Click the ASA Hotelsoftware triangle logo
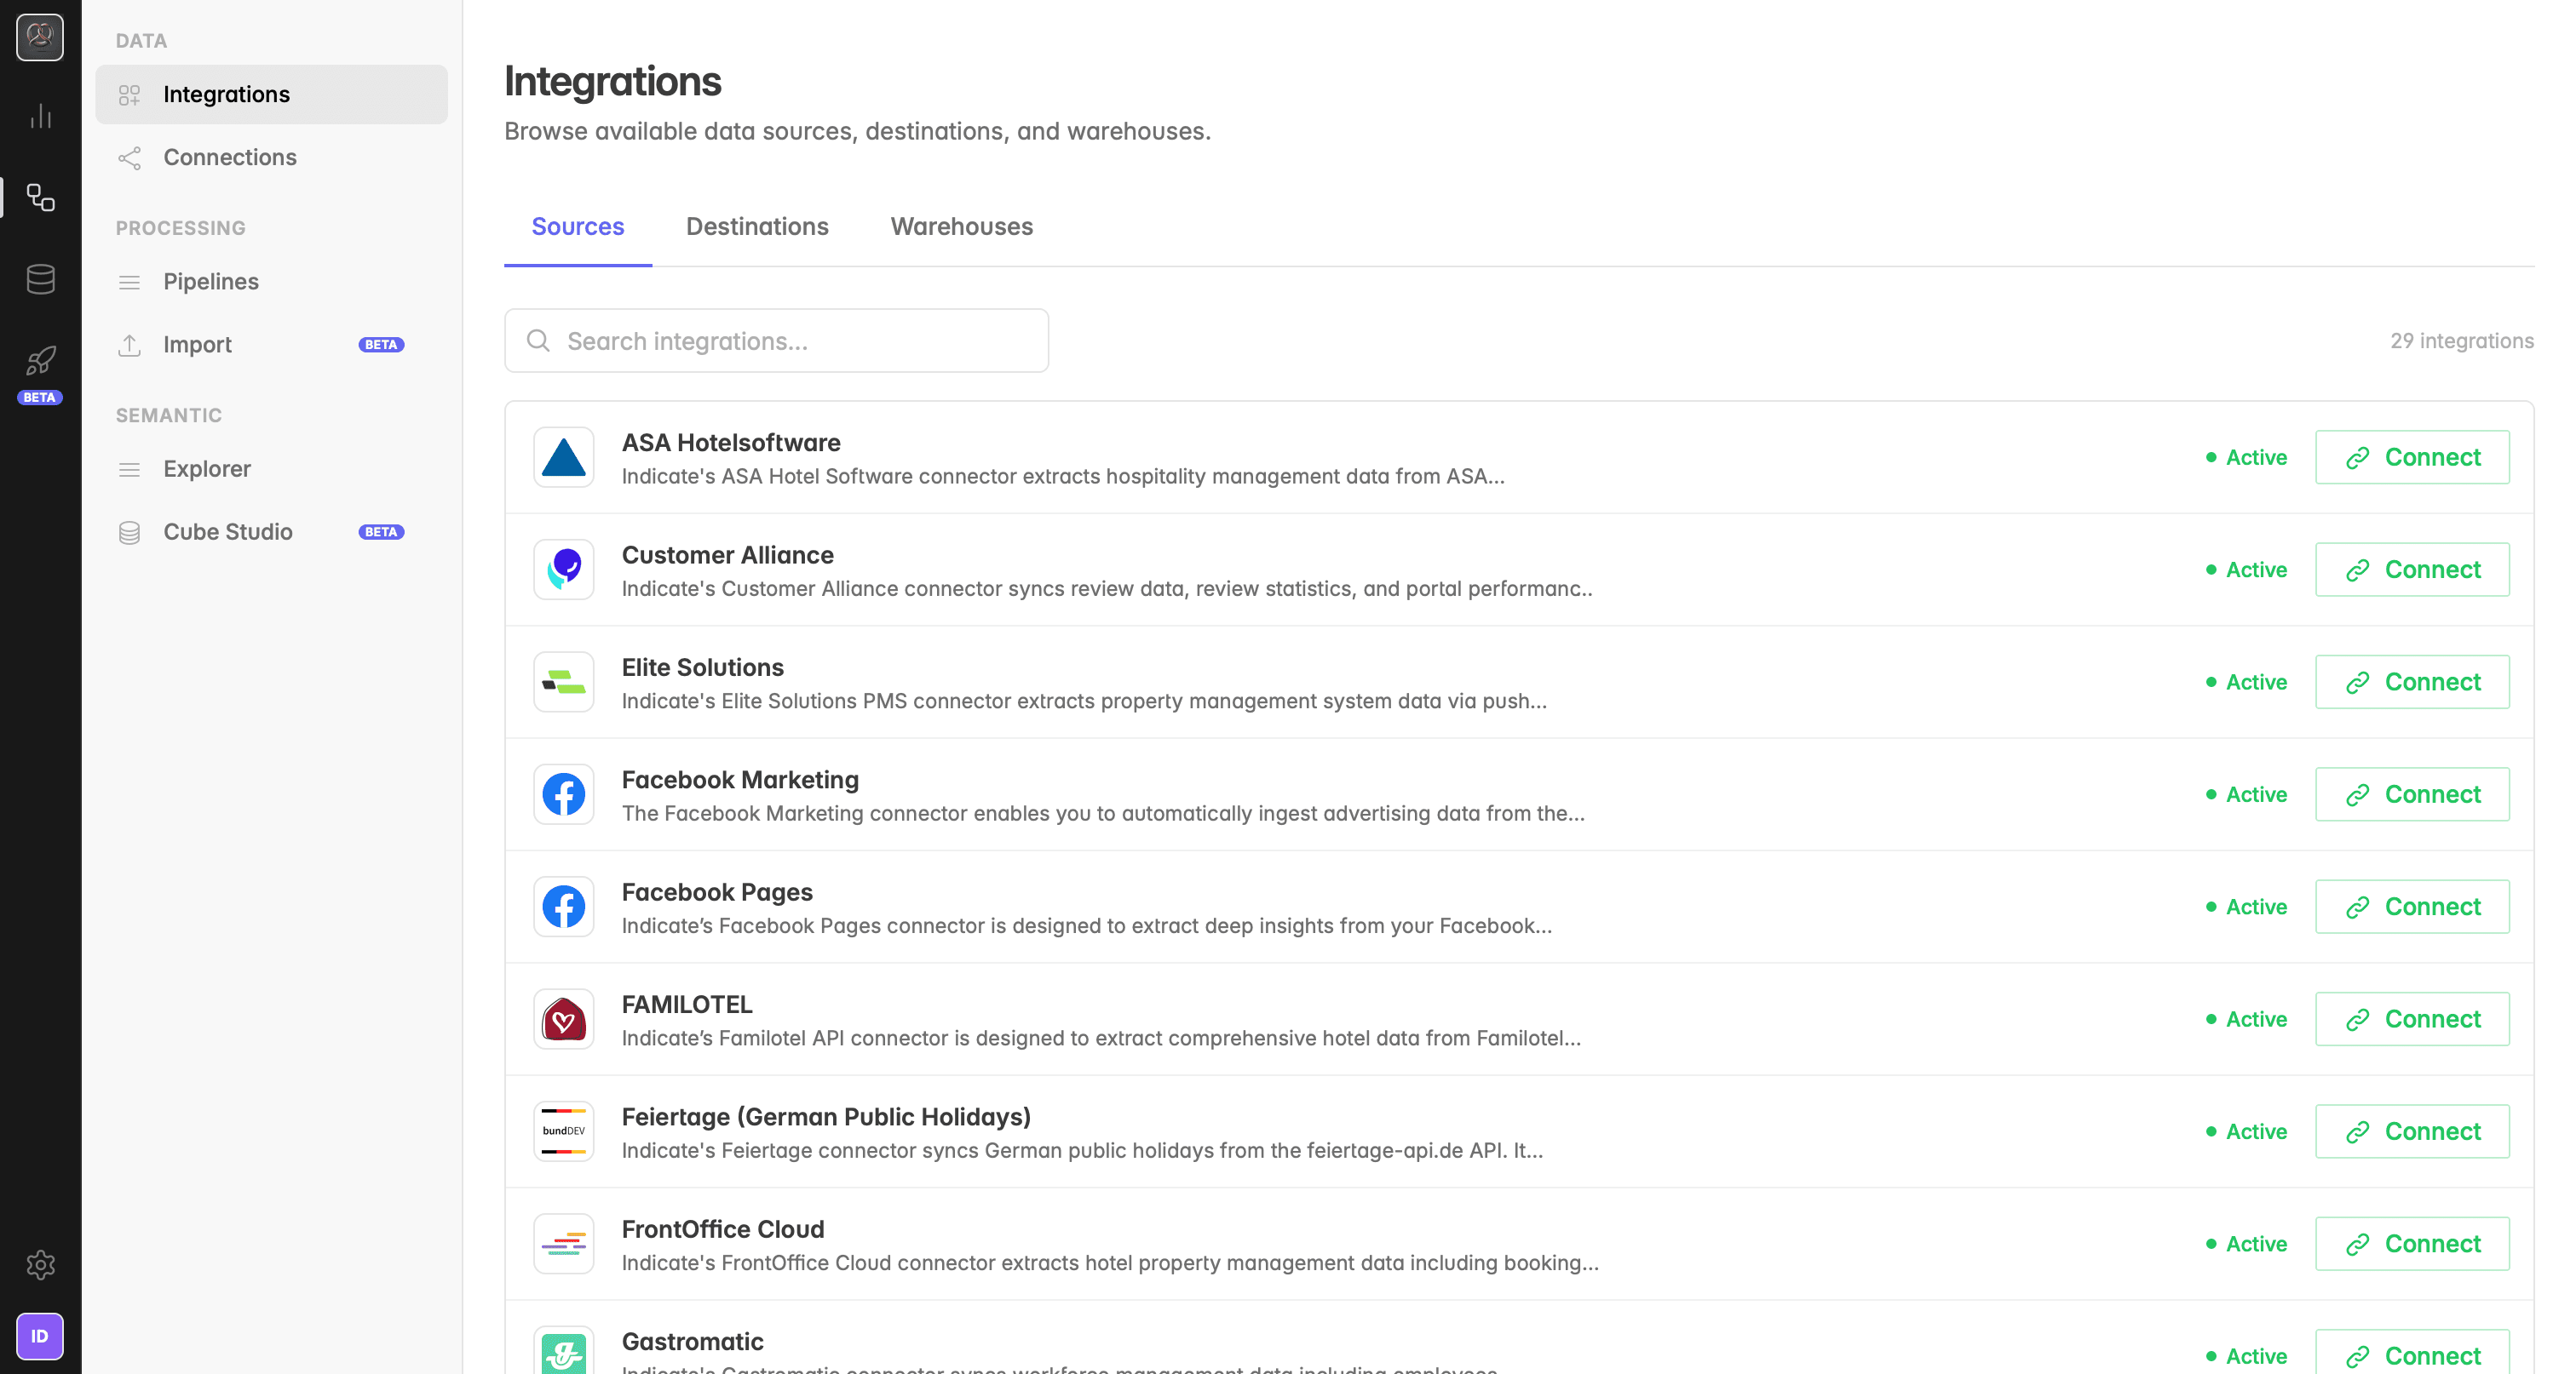Image resolution: width=2576 pixels, height=1374 pixels. tap(564, 456)
